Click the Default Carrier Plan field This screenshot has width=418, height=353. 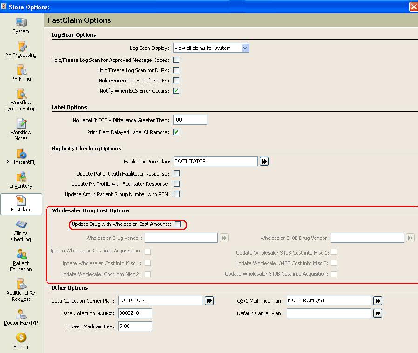(329, 313)
